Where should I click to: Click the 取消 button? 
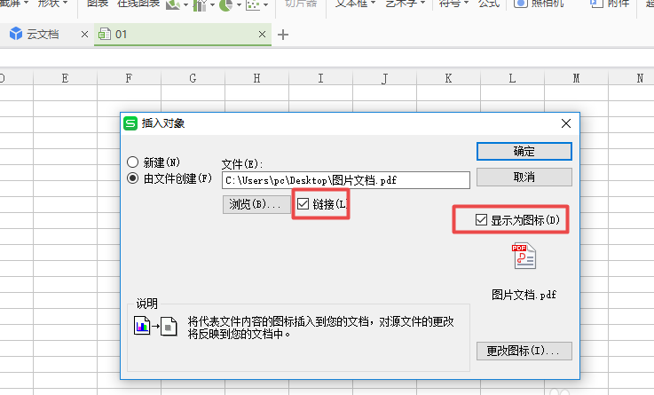(x=524, y=178)
